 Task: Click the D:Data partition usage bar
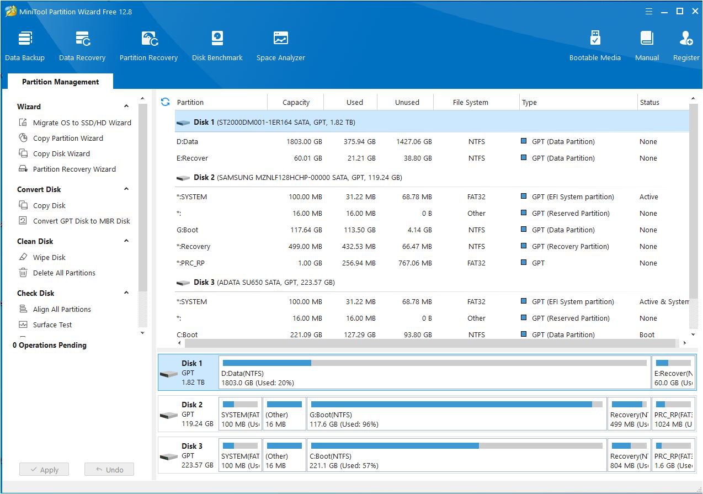click(x=434, y=363)
